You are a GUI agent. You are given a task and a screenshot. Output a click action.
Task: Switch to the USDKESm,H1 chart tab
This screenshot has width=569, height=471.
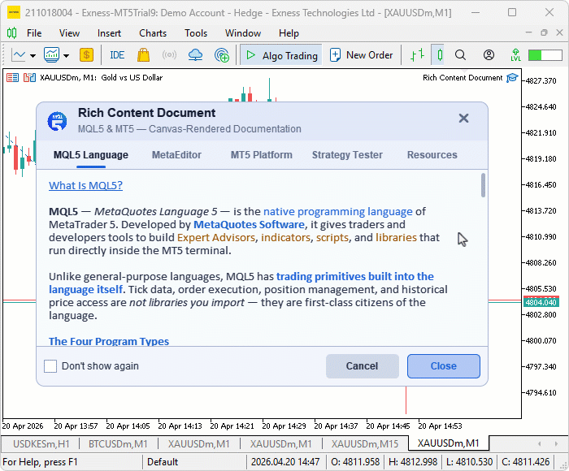[41, 444]
